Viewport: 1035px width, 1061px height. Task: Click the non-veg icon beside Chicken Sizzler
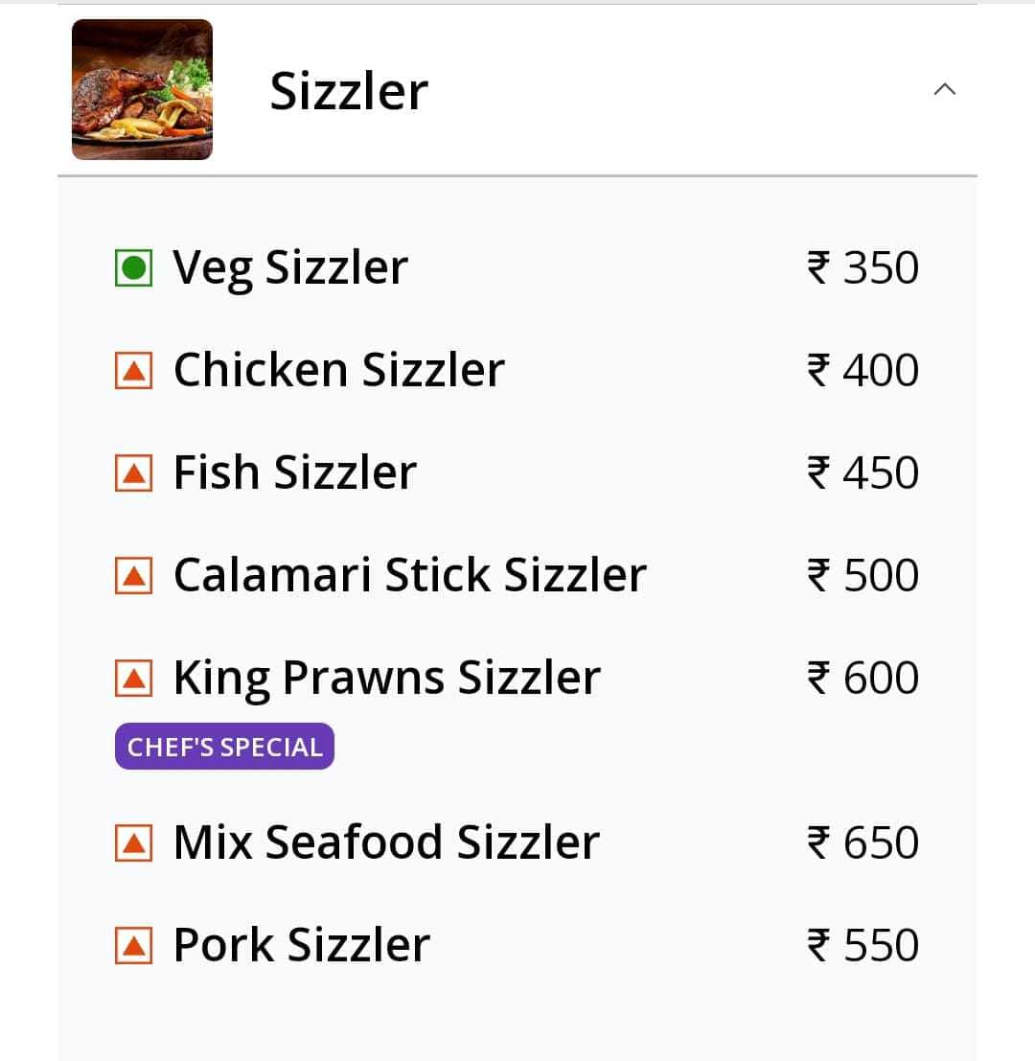135,368
